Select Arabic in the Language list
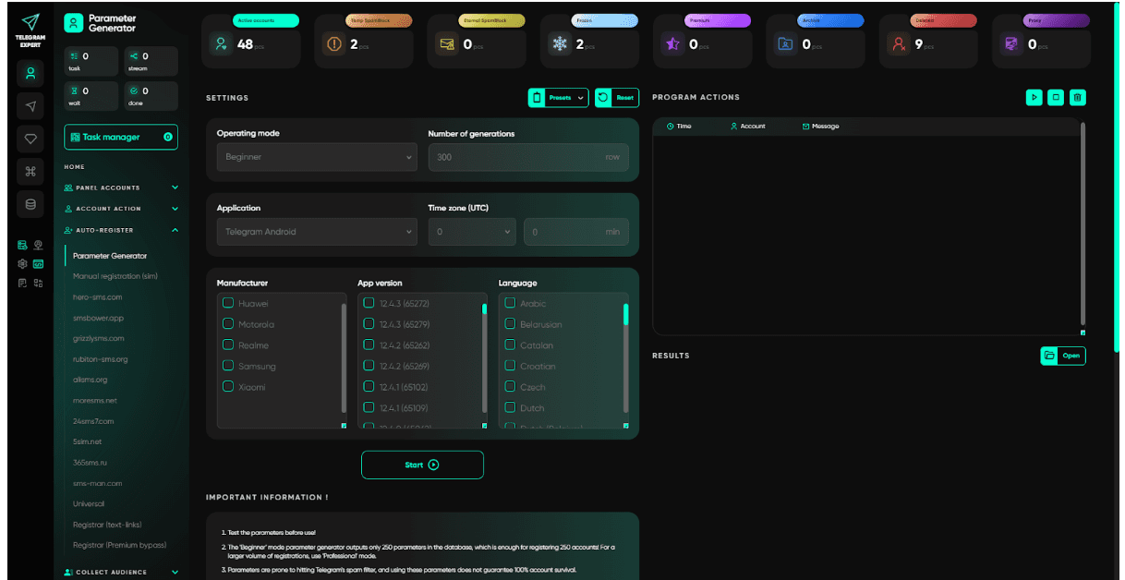This screenshot has width=1125, height=580. pyautogui.click(x=509, y=303)
